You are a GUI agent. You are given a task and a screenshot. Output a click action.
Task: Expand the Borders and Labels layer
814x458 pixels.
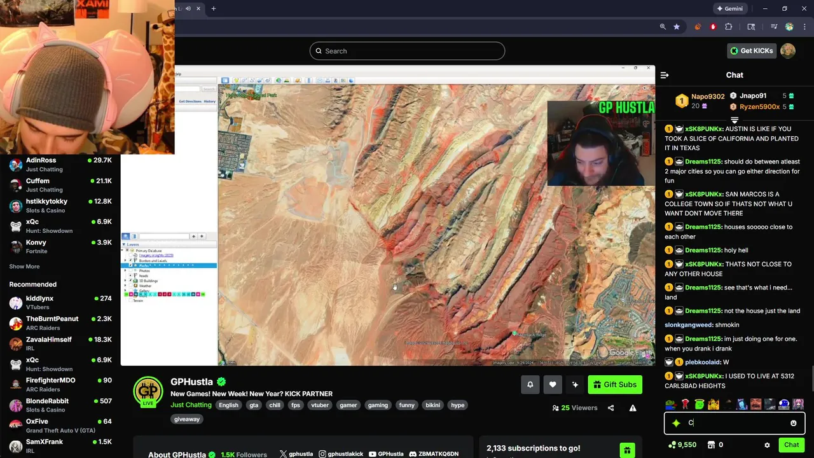click(125, 260)
